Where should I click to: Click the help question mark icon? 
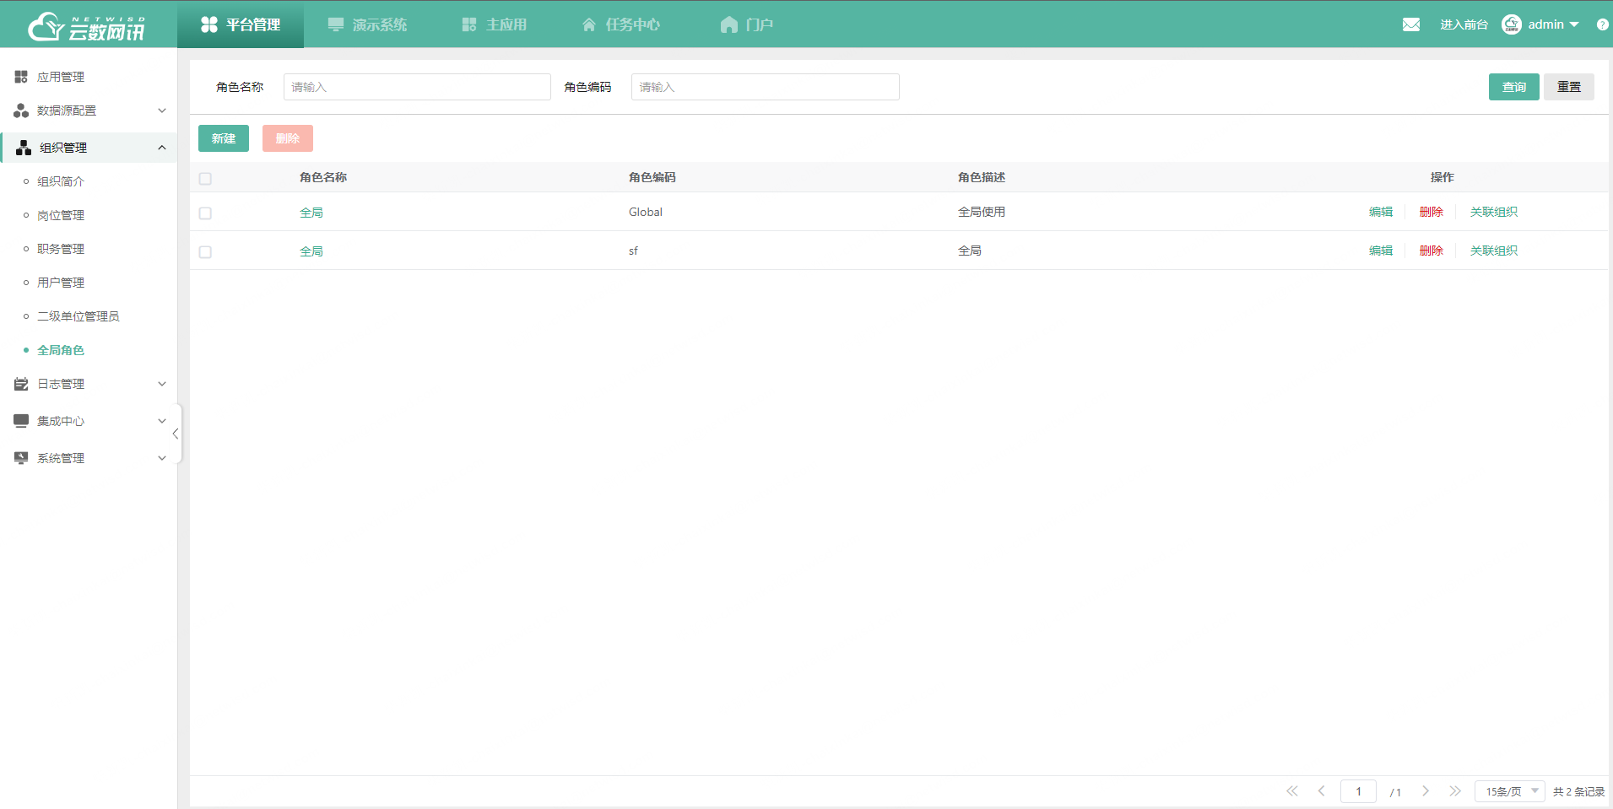click(x=1602, y=24)
